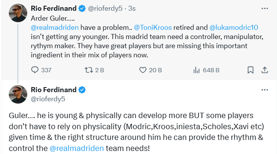277x154 pixels.
Task: Bookmark the first Rio Ferdinand tweet
Action: point(251,70)
